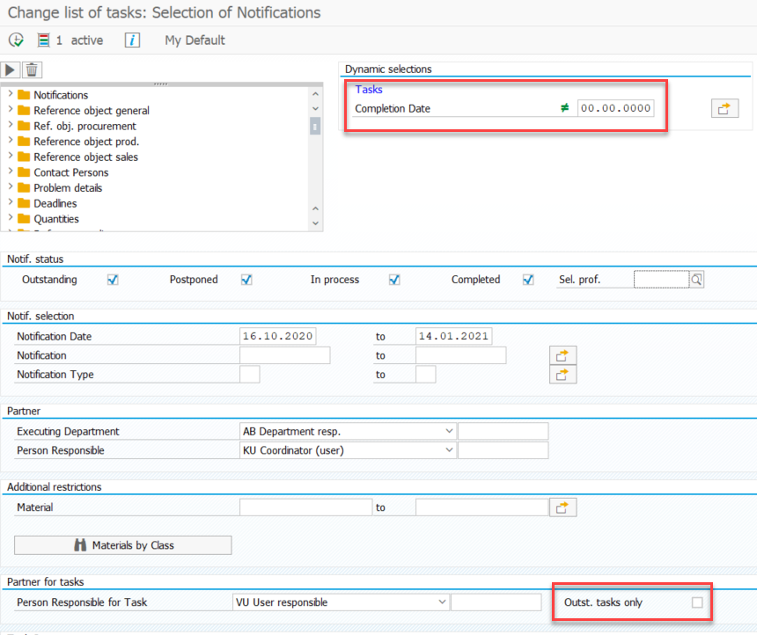Click the search help icon for Sel. prof.

pyautogui.click(x=696, y=280)
